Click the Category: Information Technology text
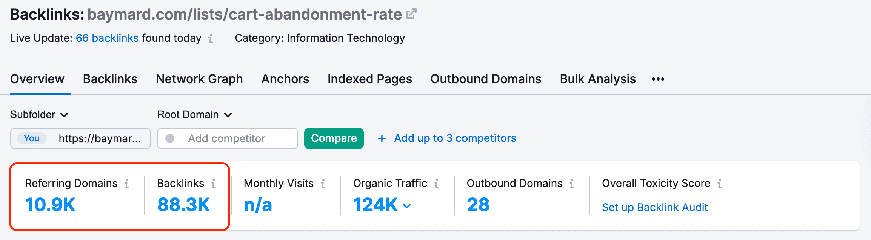Image resolution: width=871 pixels, height=240 pixels. pos(320,38)
